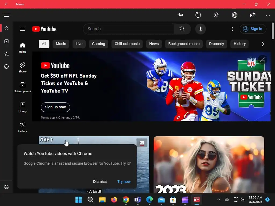Select the All filter chip
275x206 pixels.
pos(44,44)
